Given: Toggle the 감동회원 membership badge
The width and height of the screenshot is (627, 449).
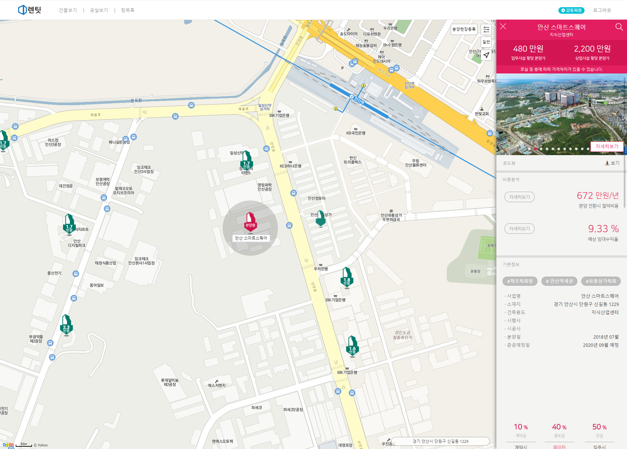Looking at the screenshot, I should tap(571, 10).
